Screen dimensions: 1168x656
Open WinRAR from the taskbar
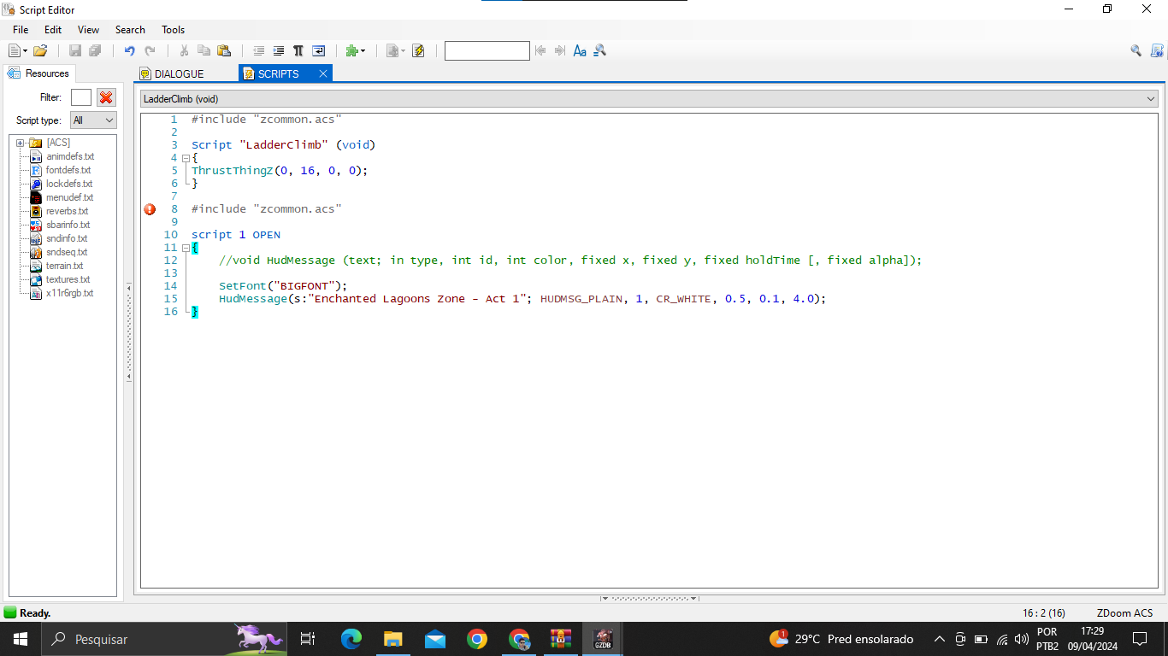(x=561, y=639)
